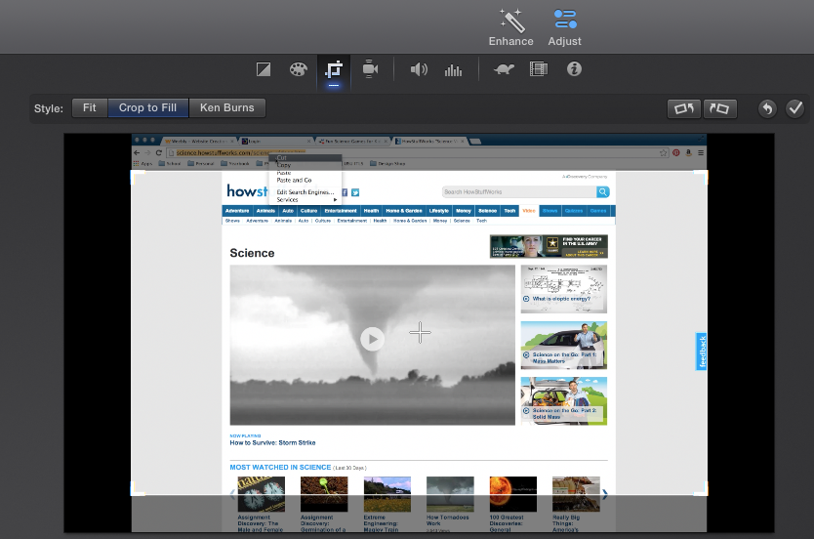Click the HowStuffWorks search field
The width and height of the screenshot is (814, 539).
coord(519,192)
